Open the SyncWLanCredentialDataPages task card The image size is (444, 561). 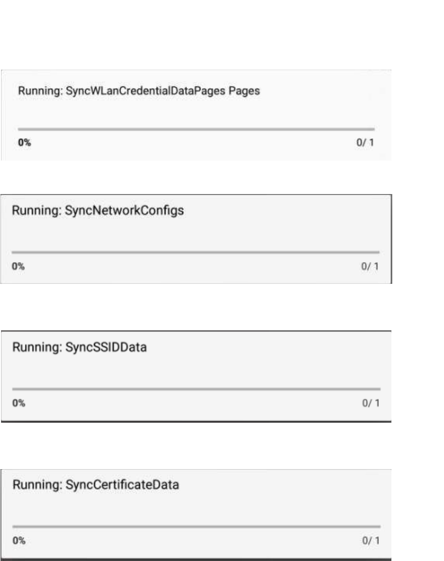[196, 115]
